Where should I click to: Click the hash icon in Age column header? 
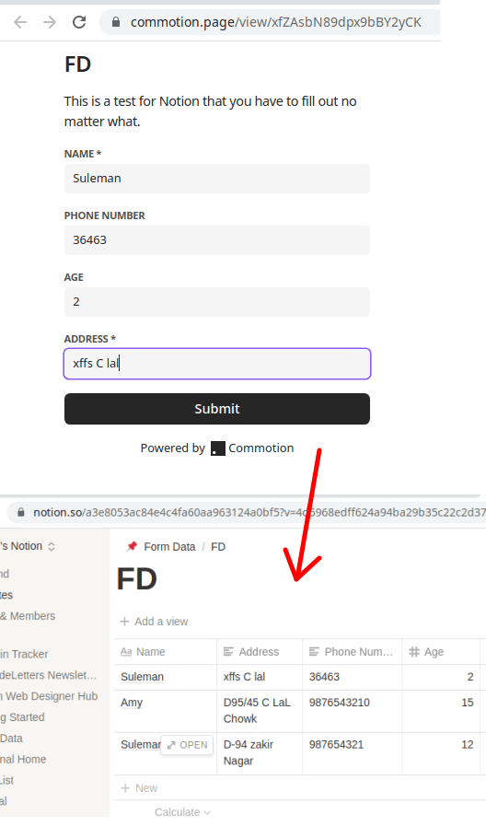pyautogui.click(x=414, y=652)
